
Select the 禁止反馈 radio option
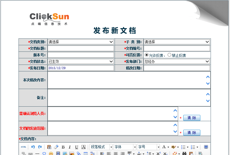169,55
